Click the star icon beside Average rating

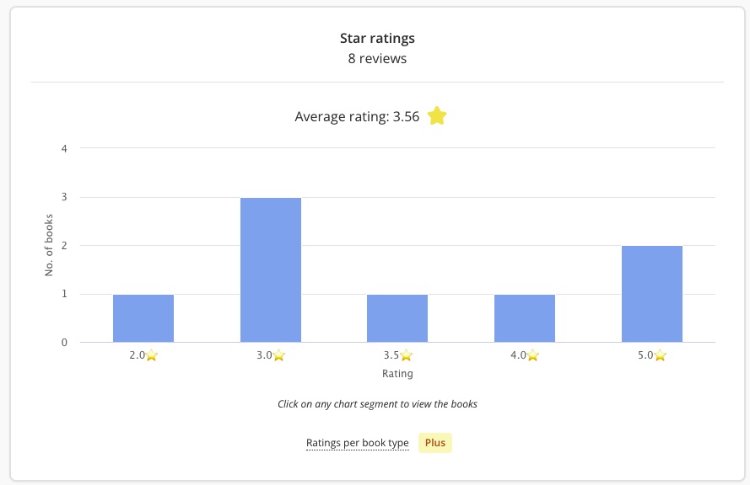click(436, 116)
